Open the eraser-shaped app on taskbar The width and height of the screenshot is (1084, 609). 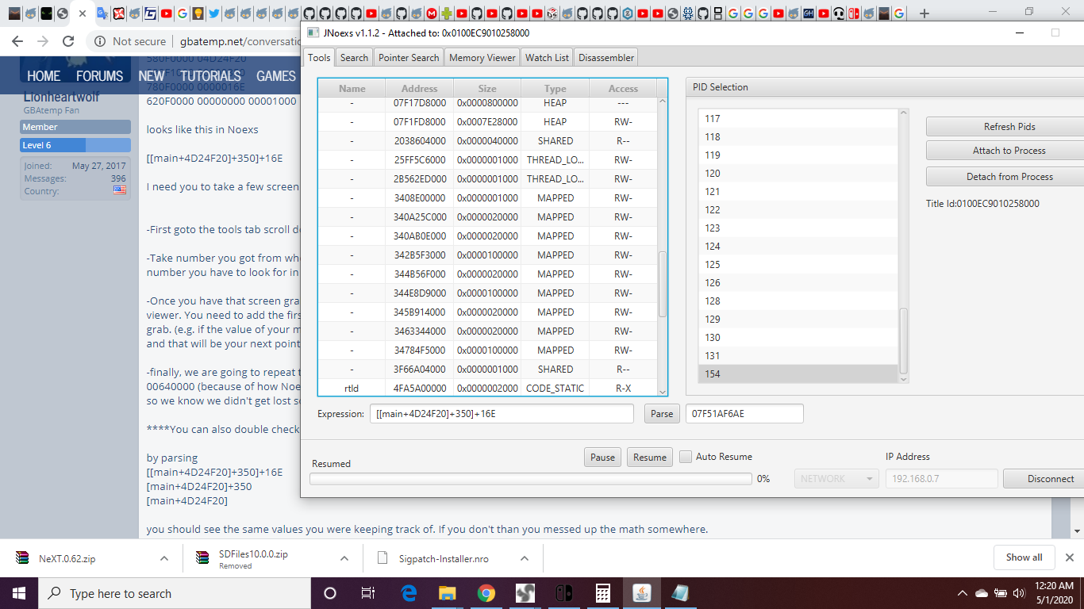pos(681,593)
